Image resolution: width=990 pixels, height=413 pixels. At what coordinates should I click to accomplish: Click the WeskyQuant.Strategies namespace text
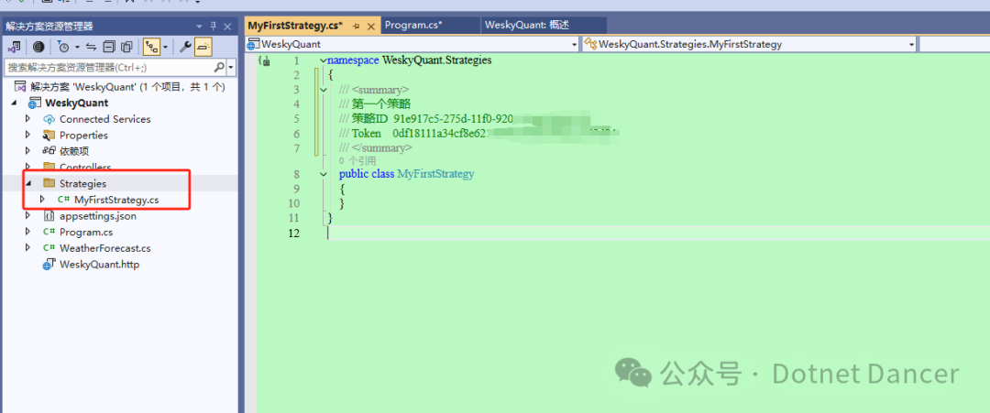pos(437,60)
